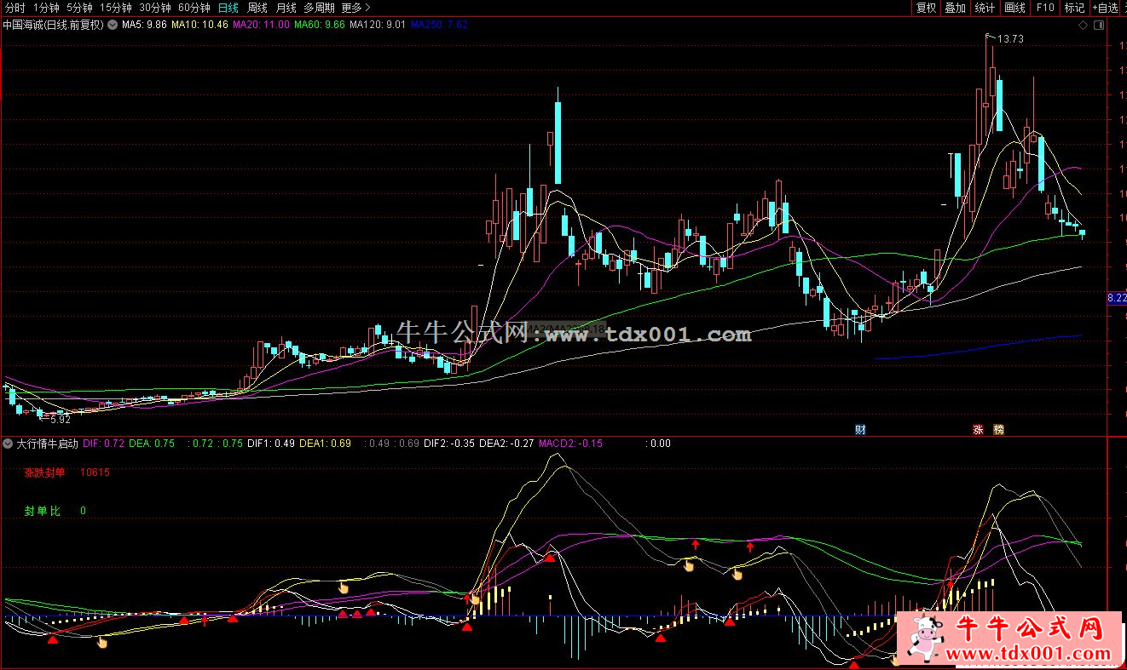Select the MA60: 9.66 label
Viewport: 1127px width, 670px height.
click(x=320, y=25)
